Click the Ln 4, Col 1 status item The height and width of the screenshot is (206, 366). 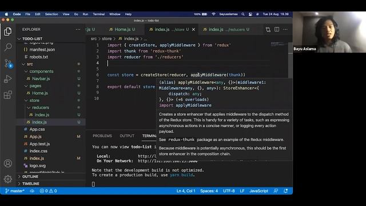click(x=186, y=191)
